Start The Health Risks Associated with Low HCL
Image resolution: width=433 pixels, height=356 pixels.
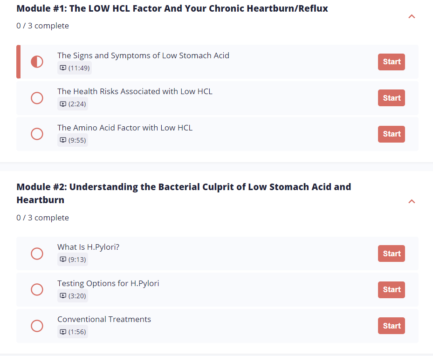click(392, 98)
